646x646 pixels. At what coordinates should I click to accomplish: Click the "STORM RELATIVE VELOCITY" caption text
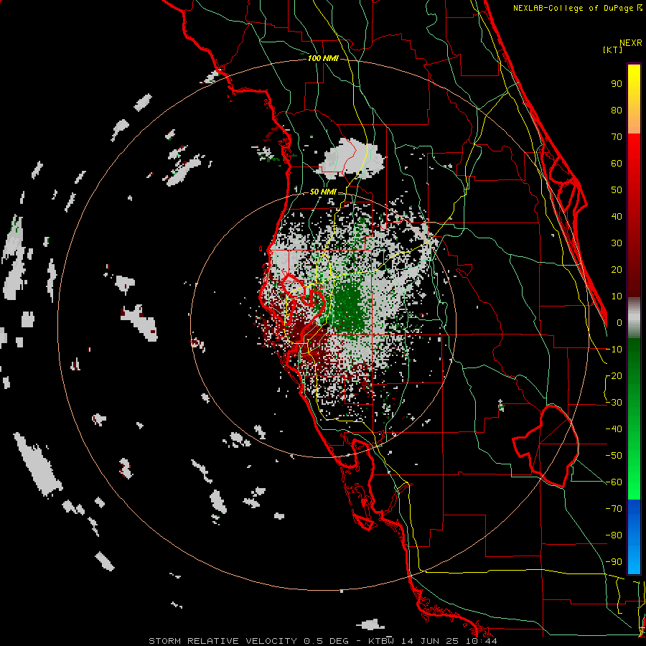[x=223, y=641]
